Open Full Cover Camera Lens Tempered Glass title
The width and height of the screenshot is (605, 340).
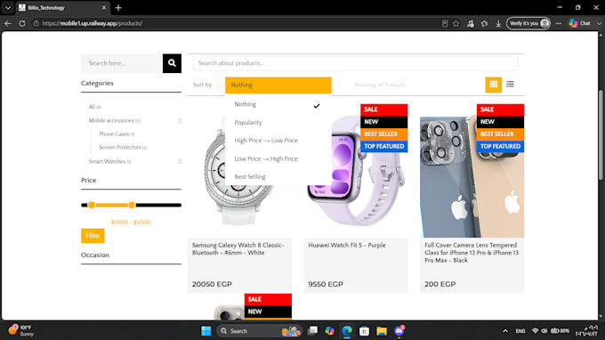(472, 253)
